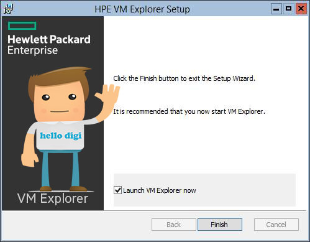Click the "hello digi" shirt text
310x242 pixels.
(61, 136)
